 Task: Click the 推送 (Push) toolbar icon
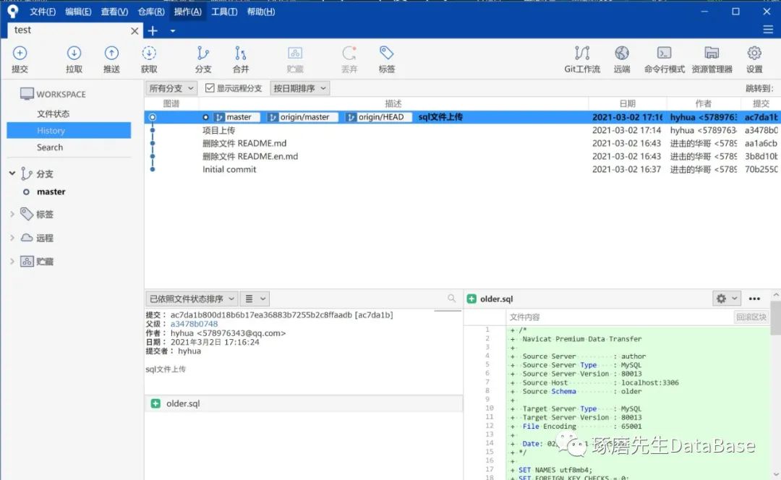112,58
